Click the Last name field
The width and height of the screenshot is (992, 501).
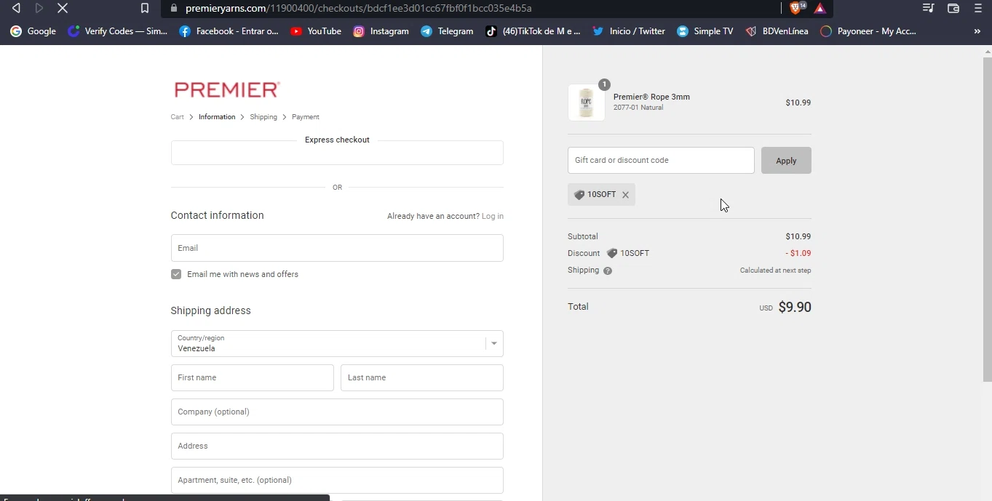(x=422, y=378)
